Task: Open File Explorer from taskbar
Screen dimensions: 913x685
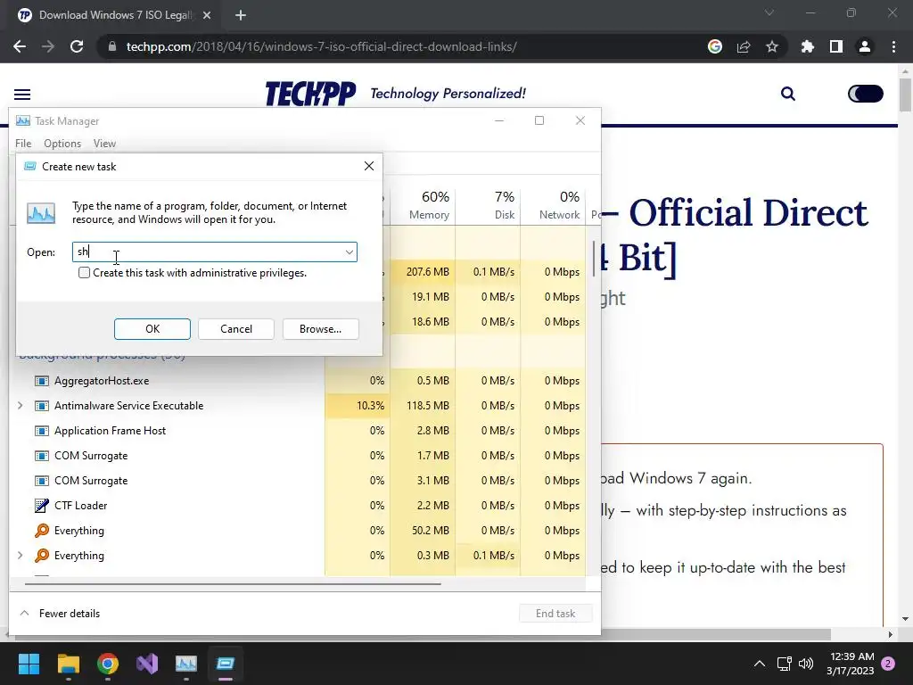Action: point(68,664)
